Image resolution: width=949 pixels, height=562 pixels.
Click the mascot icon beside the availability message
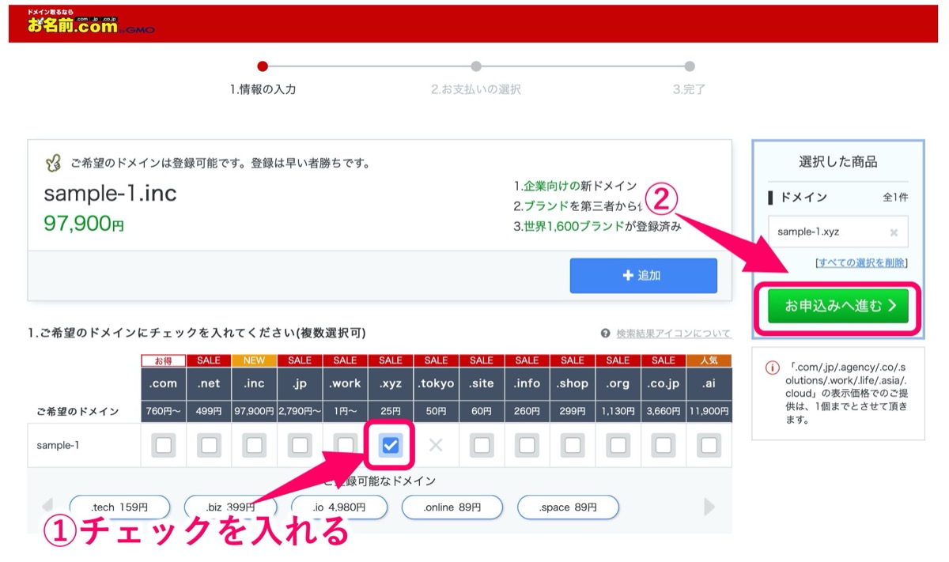tap(53, 164)
